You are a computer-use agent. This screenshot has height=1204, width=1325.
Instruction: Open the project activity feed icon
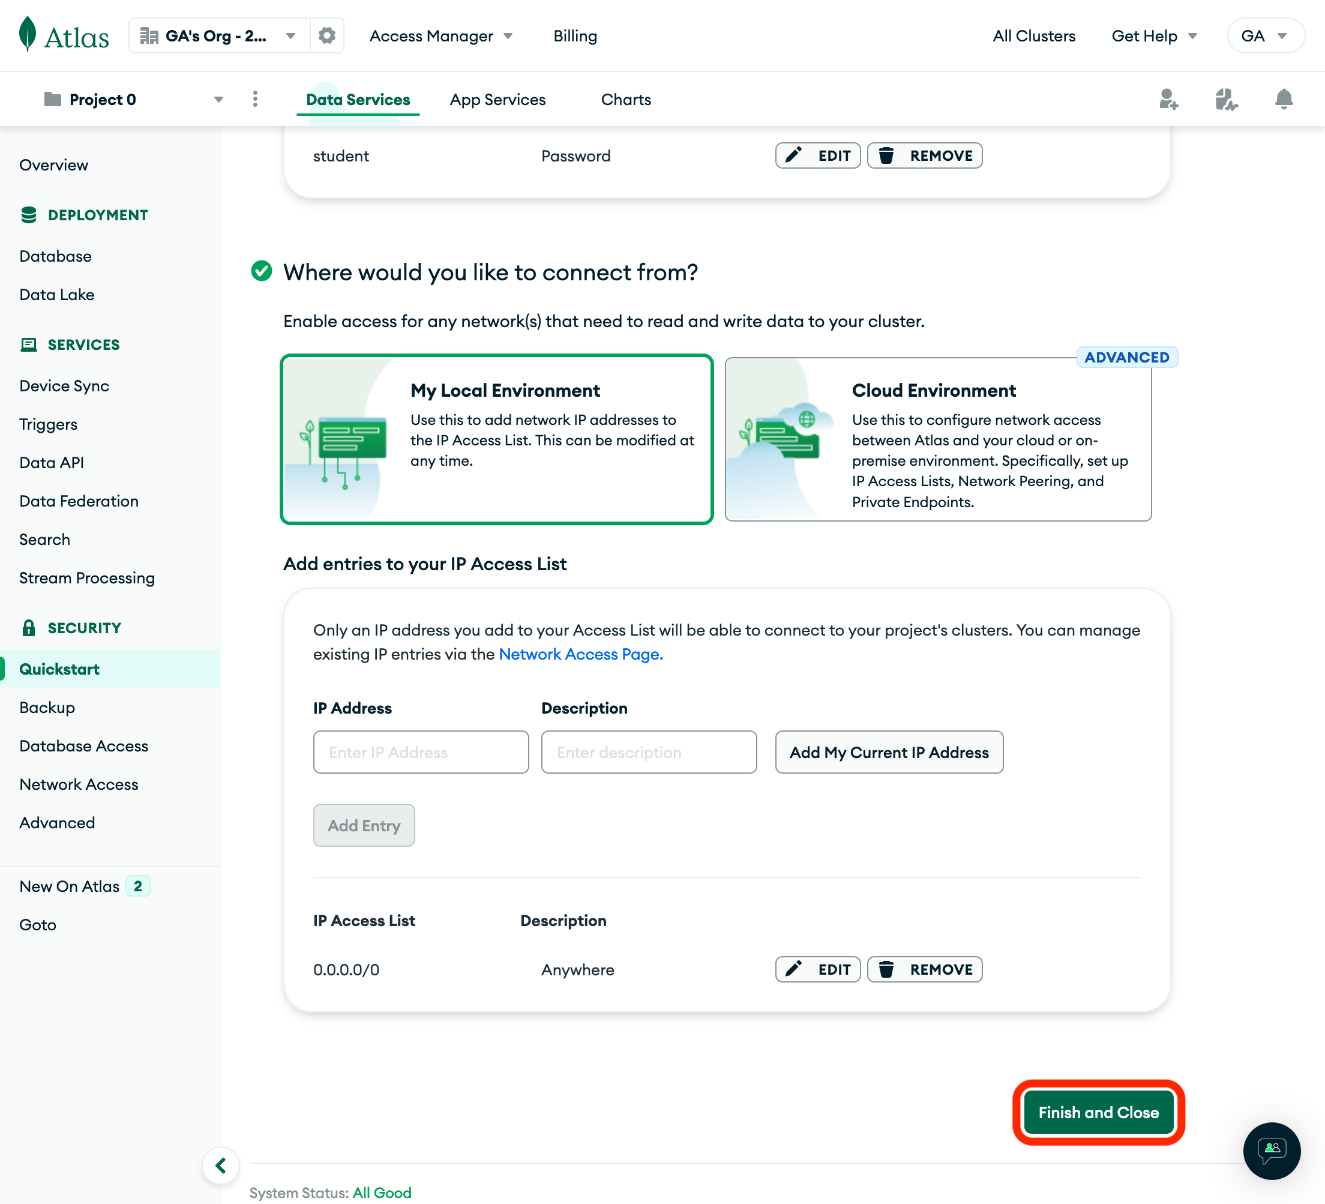point(1226,99)
